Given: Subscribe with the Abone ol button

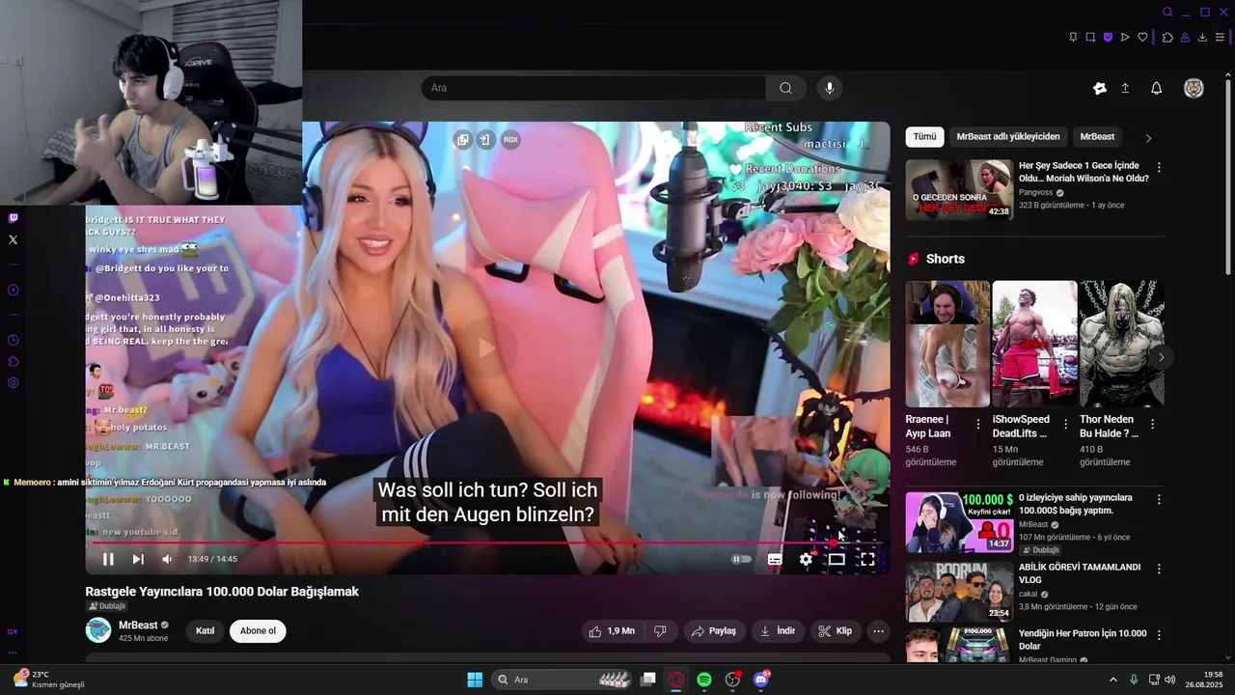Looking at the screenshot, I should coord(258,631).
